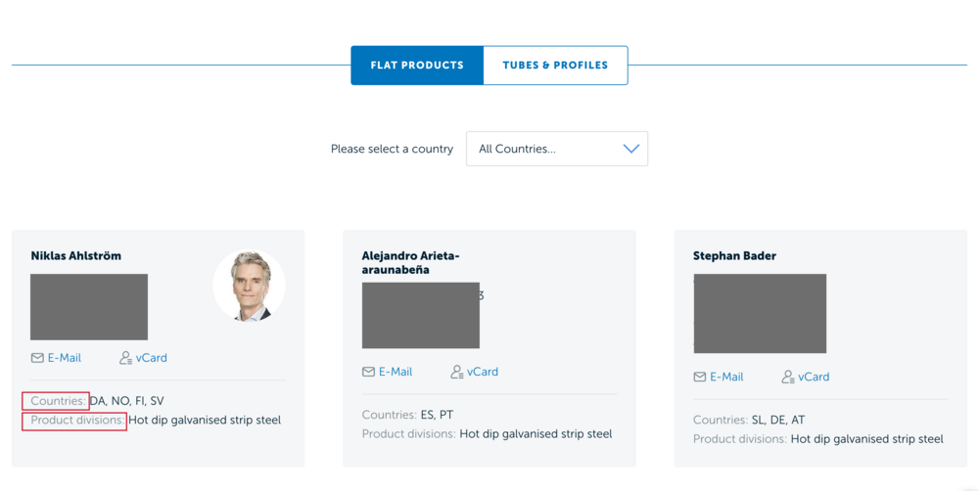The width and height of the screenshot is (979, 491).
Task: Open the All Countries dropdown field
Action: 548,149
